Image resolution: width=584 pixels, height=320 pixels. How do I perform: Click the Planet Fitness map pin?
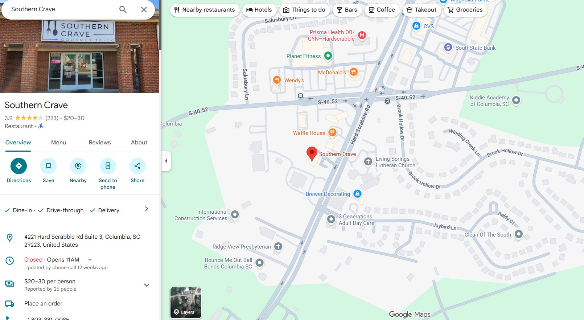(328, 56)
